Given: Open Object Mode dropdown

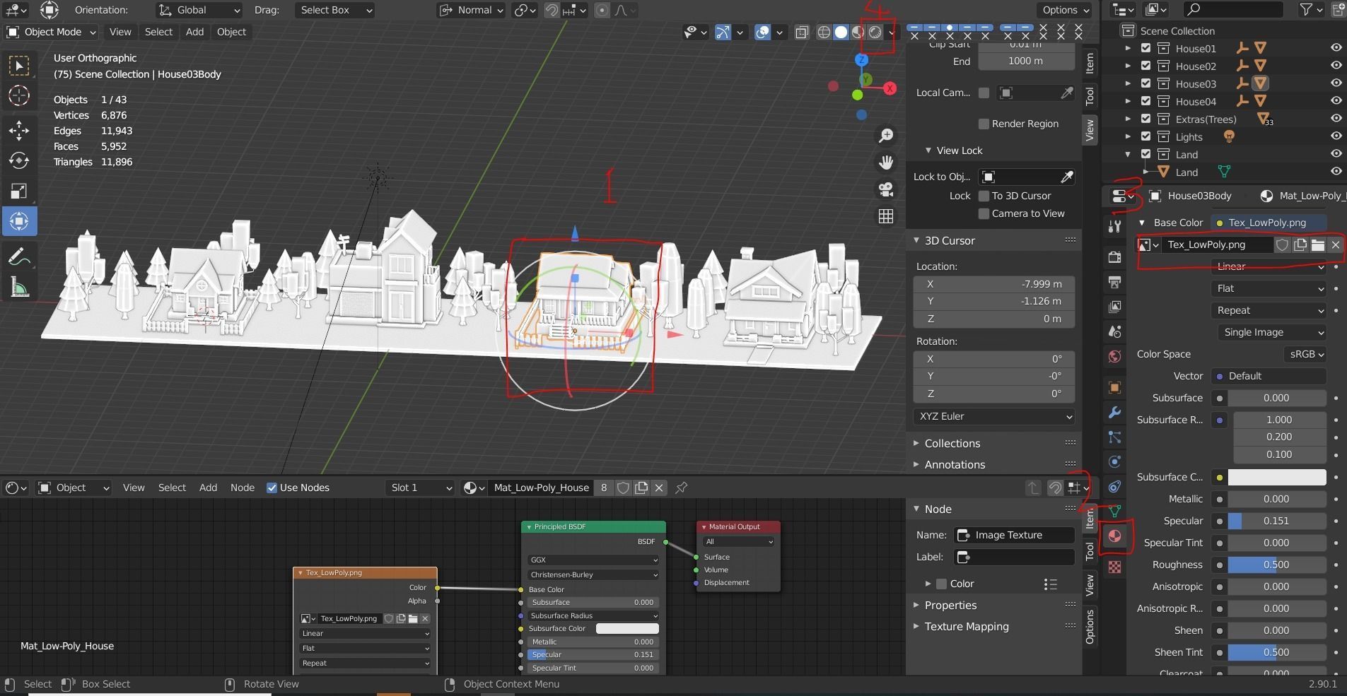Looking at the screenshot, I should 51,32.
